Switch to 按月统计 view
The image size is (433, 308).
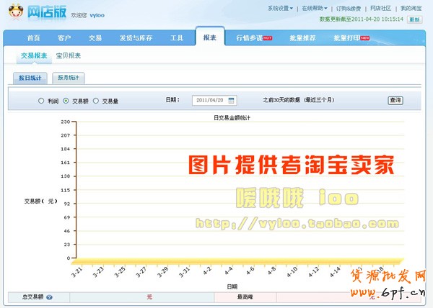coord(69,77)
